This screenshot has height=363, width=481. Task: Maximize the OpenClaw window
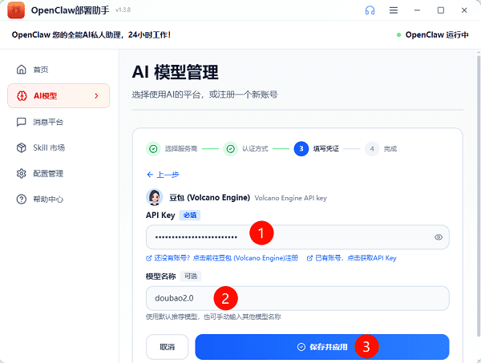tap(441, 10)
